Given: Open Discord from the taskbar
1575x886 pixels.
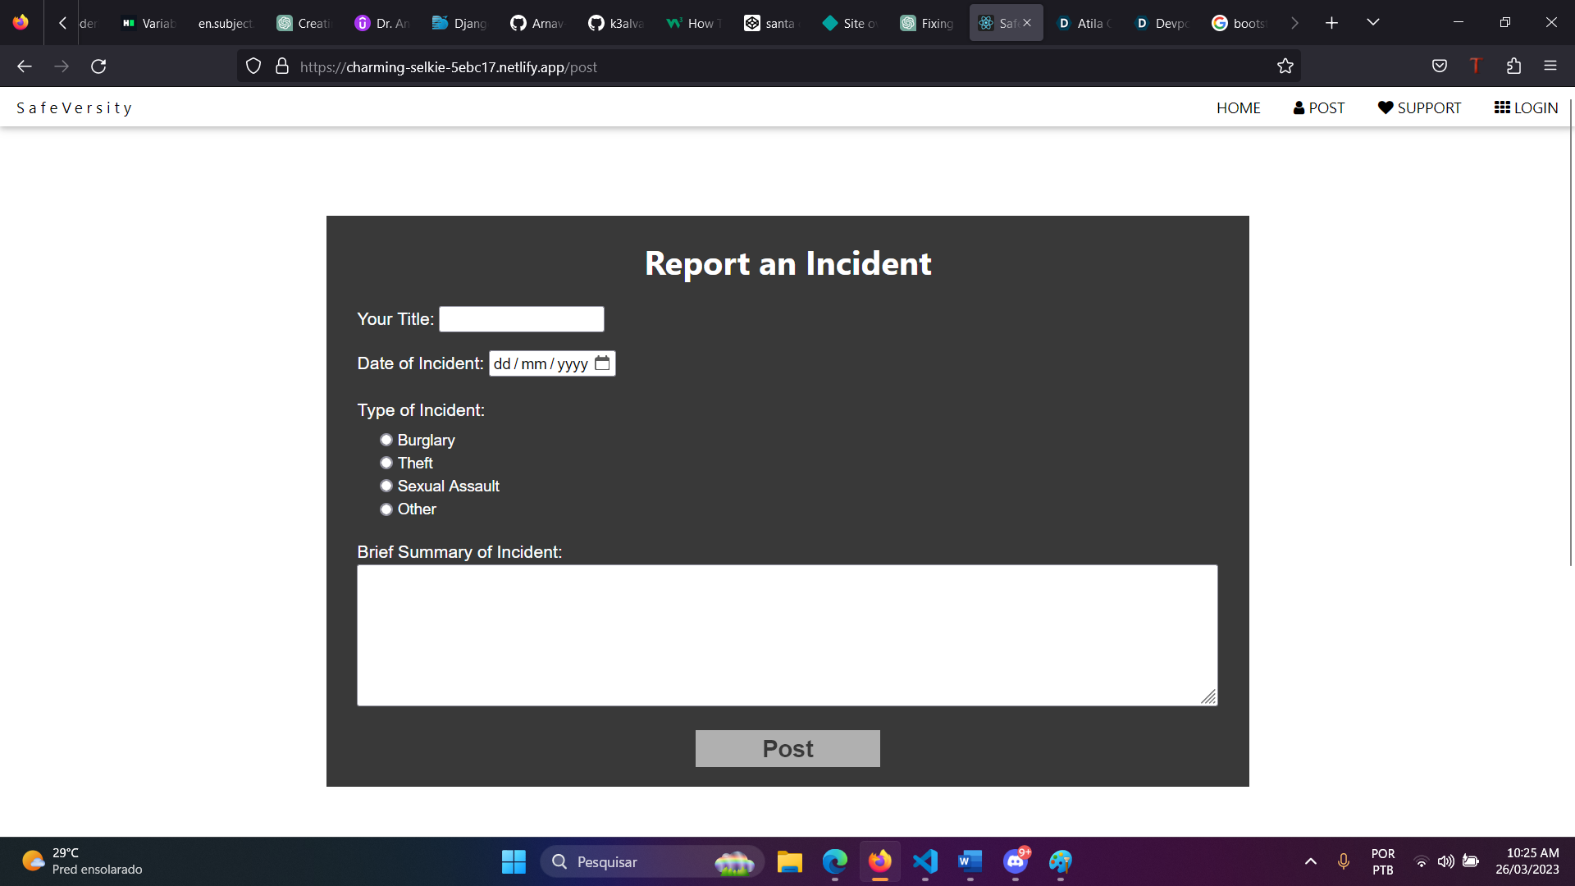Looking at the screenshot, I should (x=1016, y=861).
